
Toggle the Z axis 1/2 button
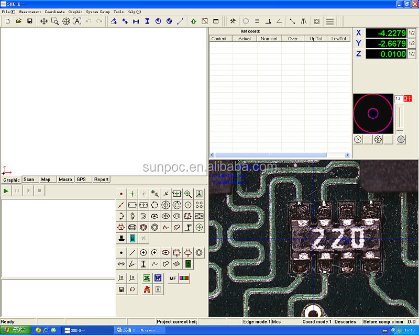412,54
